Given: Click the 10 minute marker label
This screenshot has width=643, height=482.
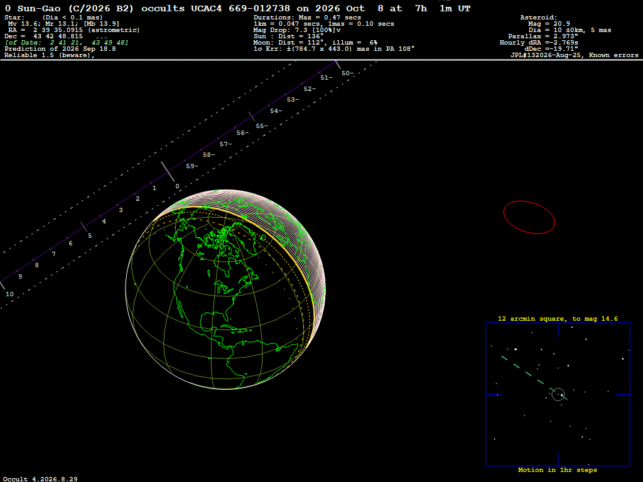Looking at the screenshot, I should click(9, 294).
